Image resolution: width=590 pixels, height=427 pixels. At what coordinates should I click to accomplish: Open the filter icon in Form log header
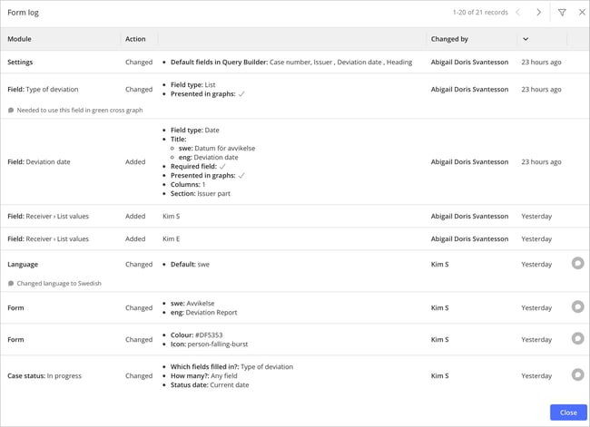coord(562,13)
